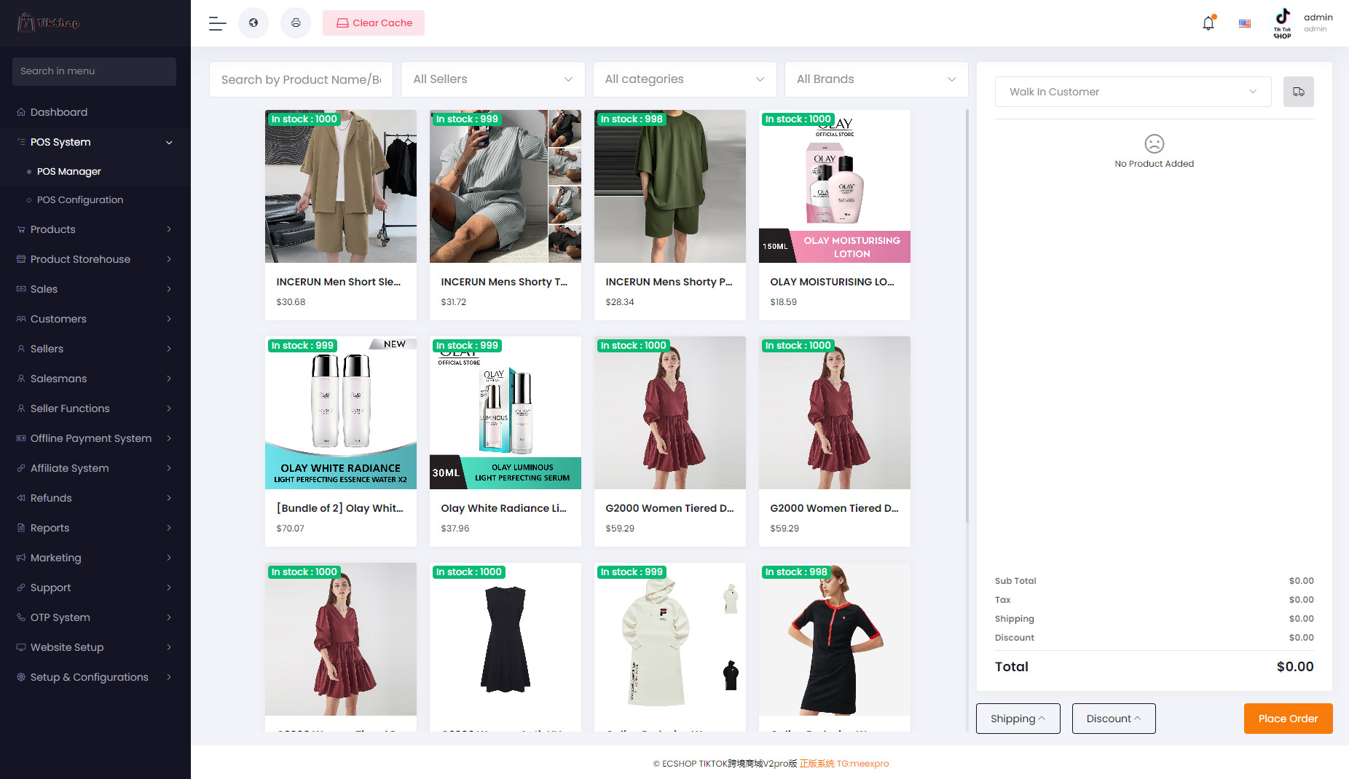Click the TikShop logo

click(x=49, y=23)
